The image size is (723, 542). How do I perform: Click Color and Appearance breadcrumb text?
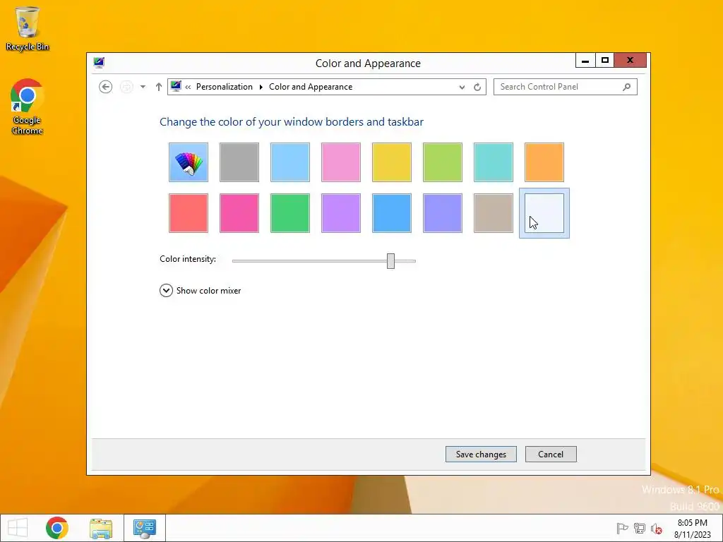tap(311, 87)
